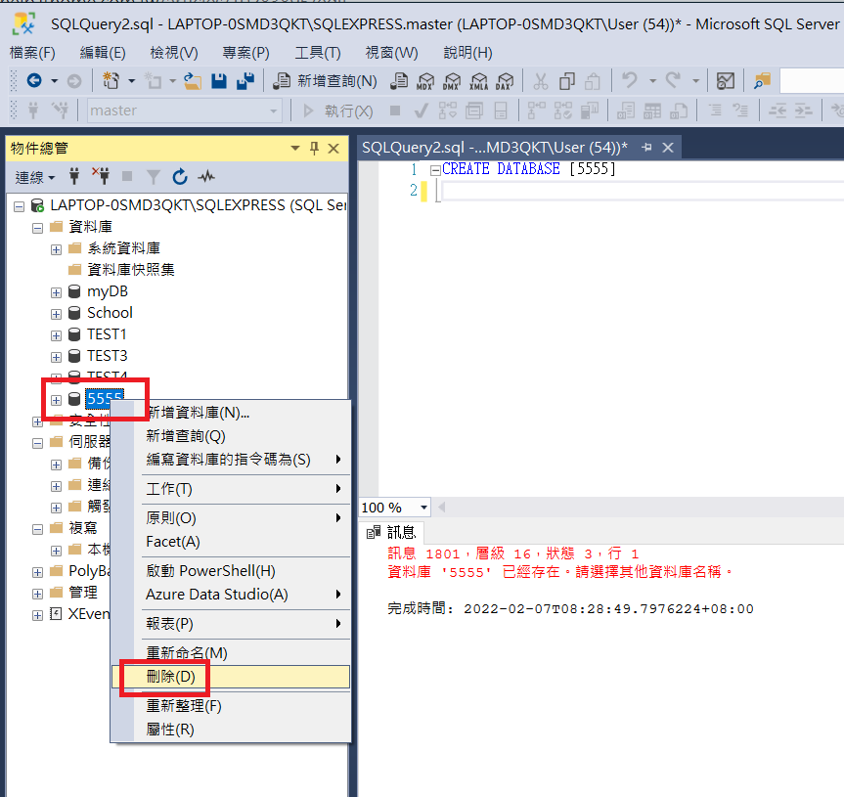Collapse the 資料庫 folder node
Screen dimensions: 844x797
click(37, 228)
